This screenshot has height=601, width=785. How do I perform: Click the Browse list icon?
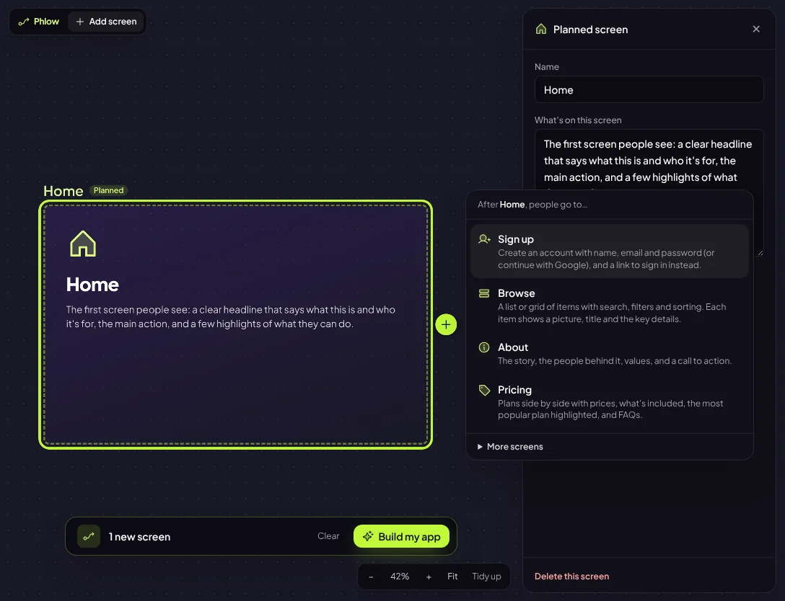484,293
